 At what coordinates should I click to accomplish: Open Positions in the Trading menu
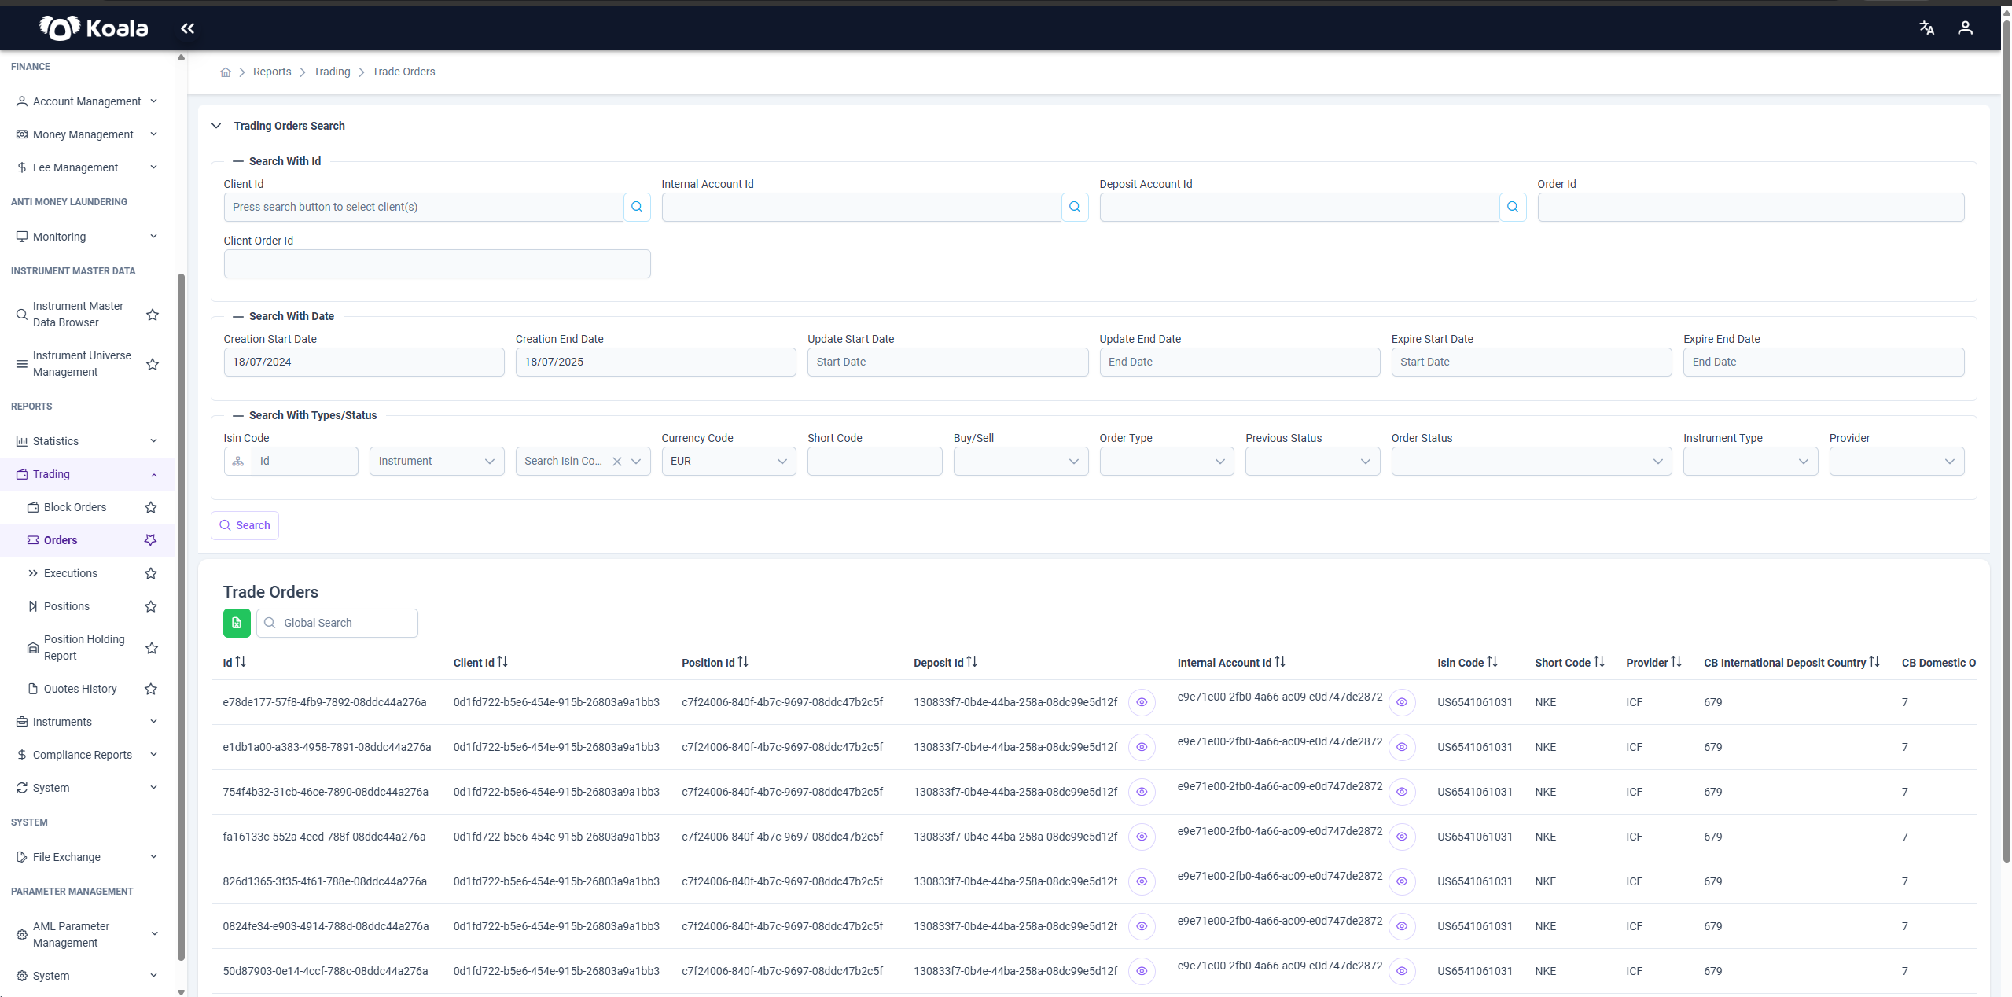pyautogui.click(x=67, y=606)
